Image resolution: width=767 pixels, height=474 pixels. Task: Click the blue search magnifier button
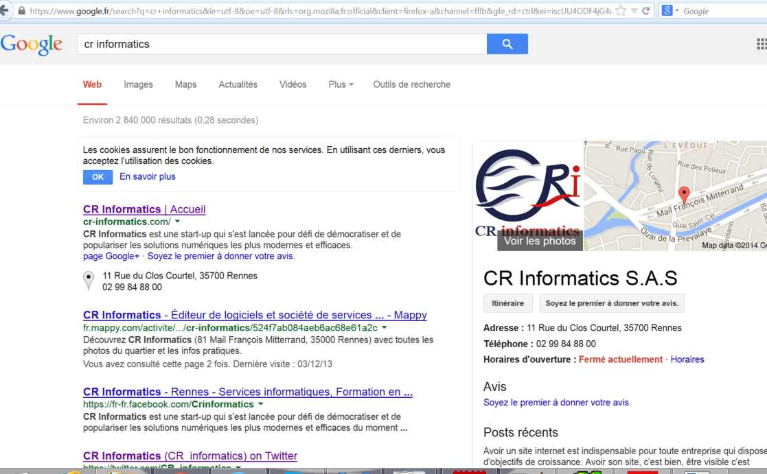[x=507, y=44]
